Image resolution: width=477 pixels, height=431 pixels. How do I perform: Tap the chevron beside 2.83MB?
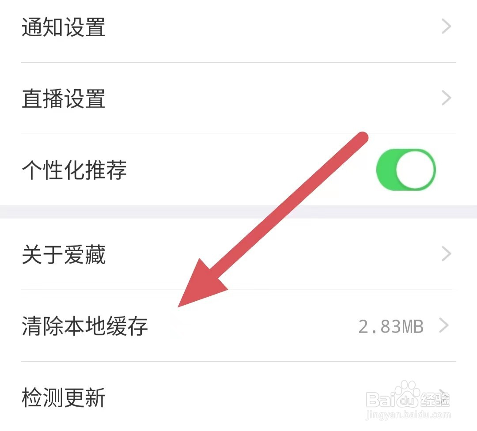point(444,326)
